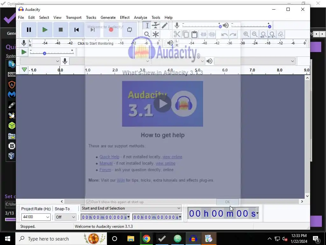Click the playback meter speaker icon

pyautogui.click(x=170, y=43)
